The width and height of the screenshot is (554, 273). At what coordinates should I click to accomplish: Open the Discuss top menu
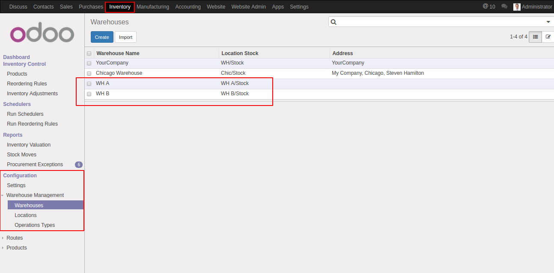coord(18,7)
